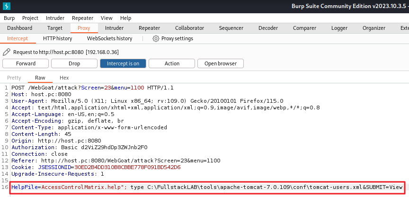
Task: Forward the intercepted request
Action: tap(26, 63)
